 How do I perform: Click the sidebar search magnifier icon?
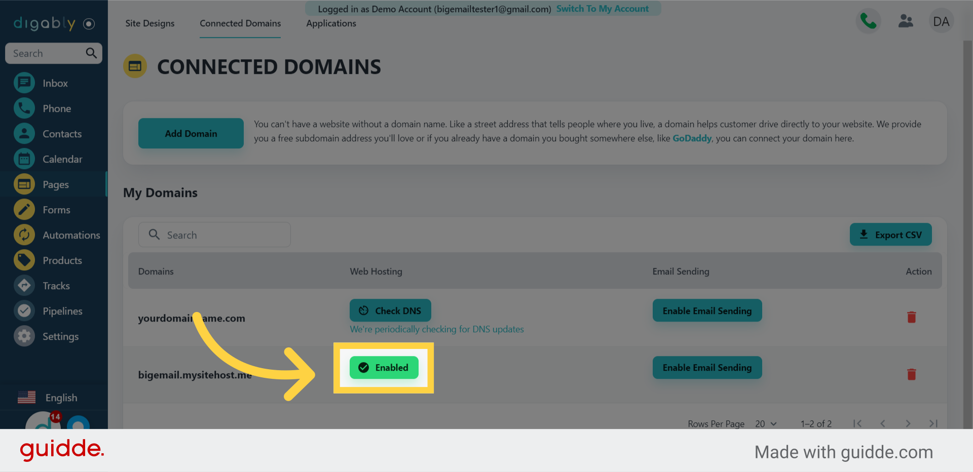[91, 53]
